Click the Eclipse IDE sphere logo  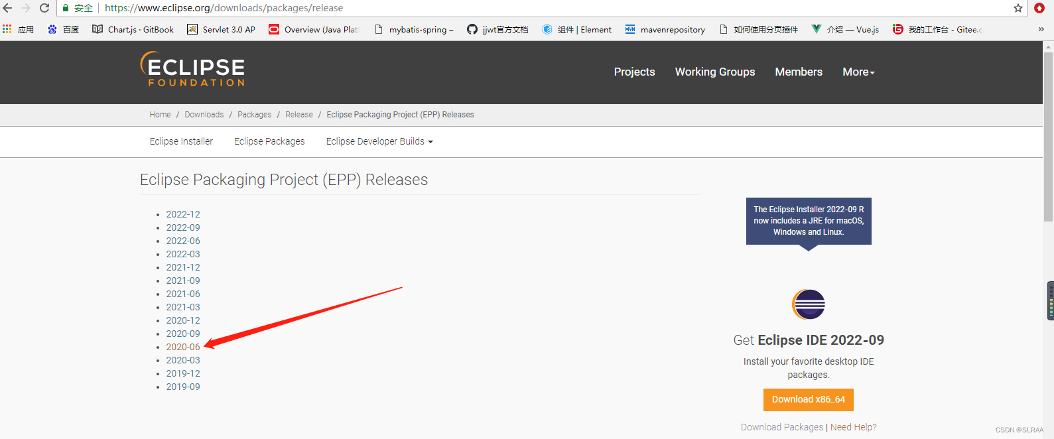coord(809,305)
